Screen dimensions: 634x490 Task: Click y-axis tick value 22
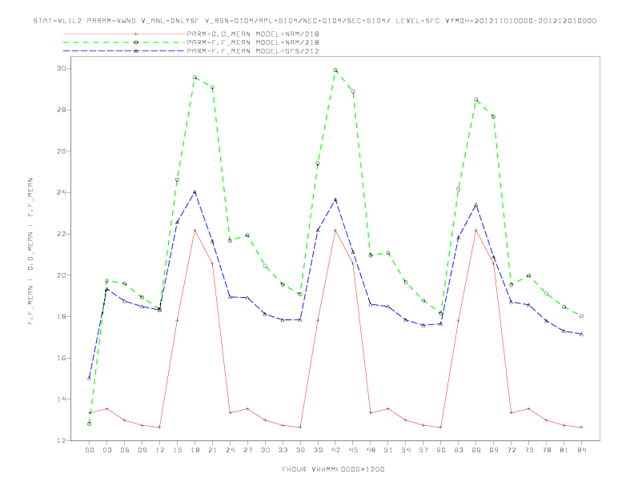pos(61,234)
